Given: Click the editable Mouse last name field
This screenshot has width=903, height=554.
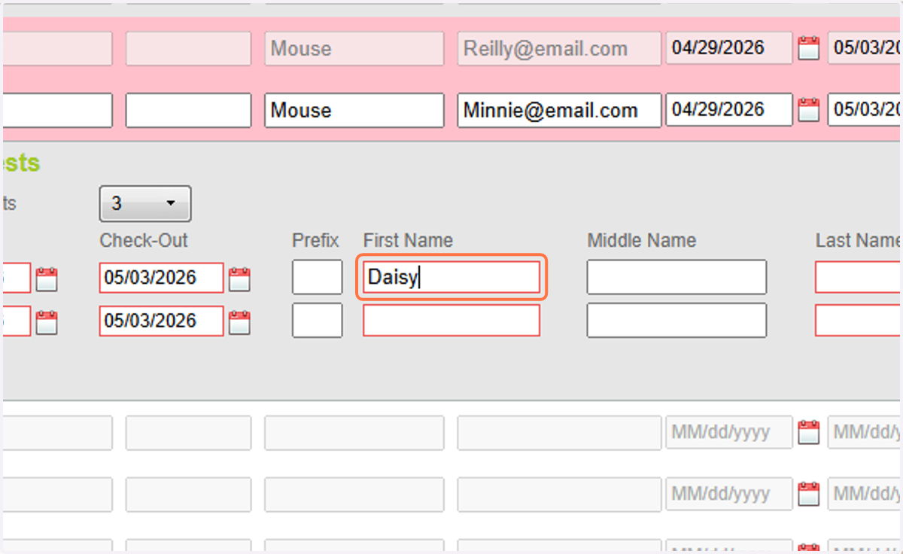Looking at the screenshot, I should point(354,110).
